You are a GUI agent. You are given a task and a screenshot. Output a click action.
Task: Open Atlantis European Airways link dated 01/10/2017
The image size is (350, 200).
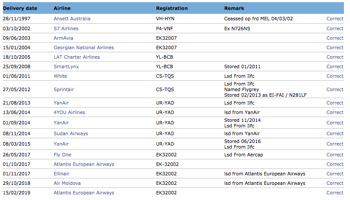pos(84,164)
